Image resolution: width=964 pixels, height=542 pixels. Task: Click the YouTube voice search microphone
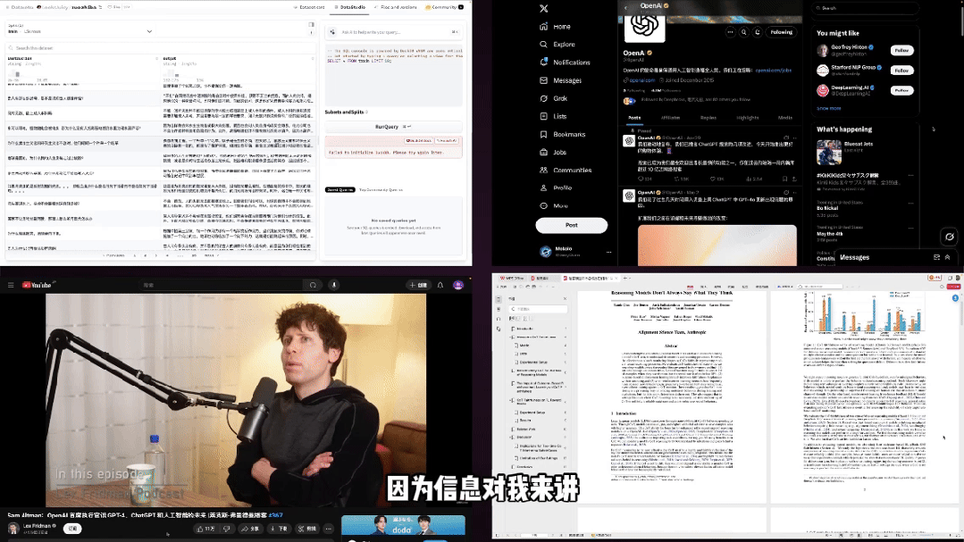tap(334, 285)
